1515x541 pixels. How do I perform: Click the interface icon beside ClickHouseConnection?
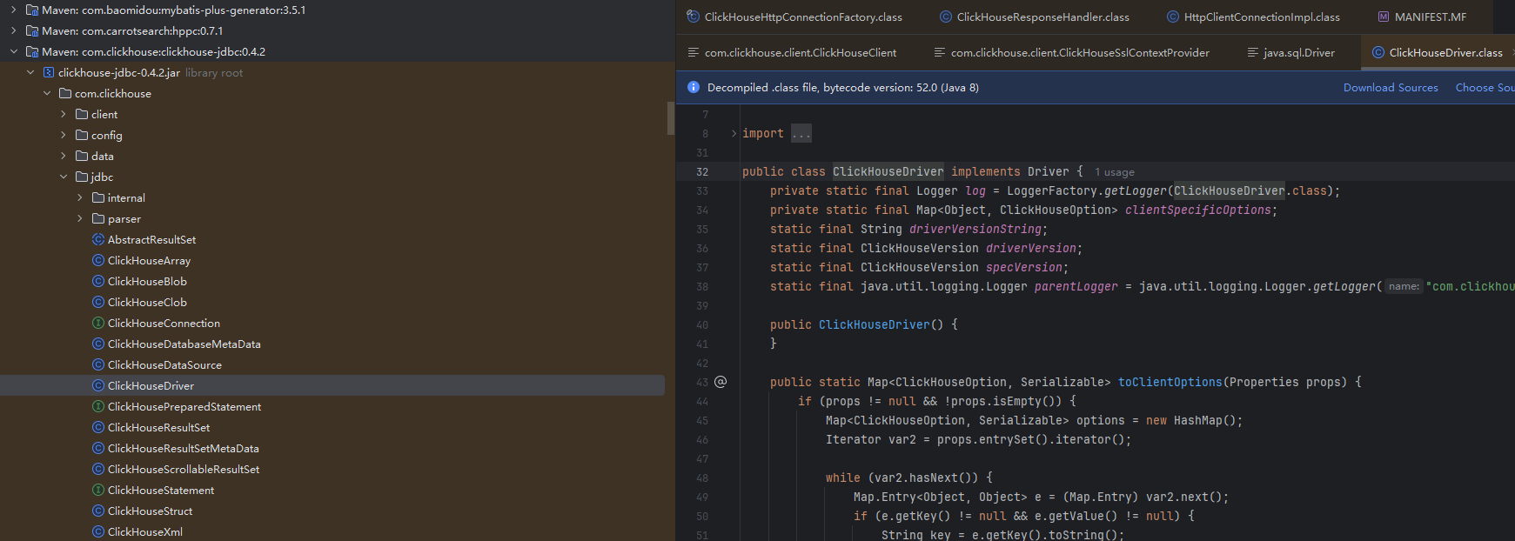click(98, 324)
